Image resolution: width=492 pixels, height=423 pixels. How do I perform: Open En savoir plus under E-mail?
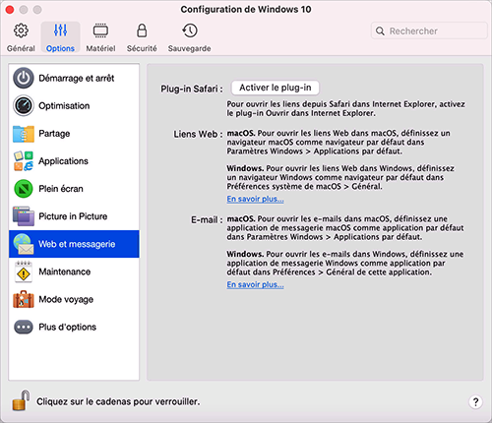255,284
